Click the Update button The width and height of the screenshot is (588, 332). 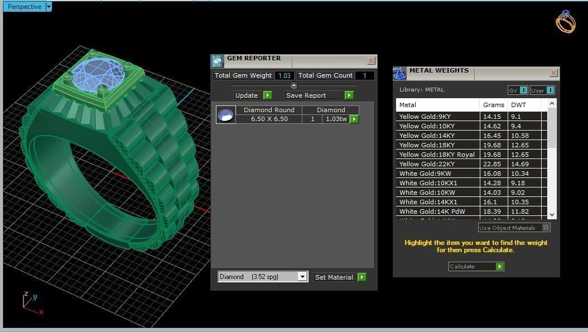(x=247, y=95)
